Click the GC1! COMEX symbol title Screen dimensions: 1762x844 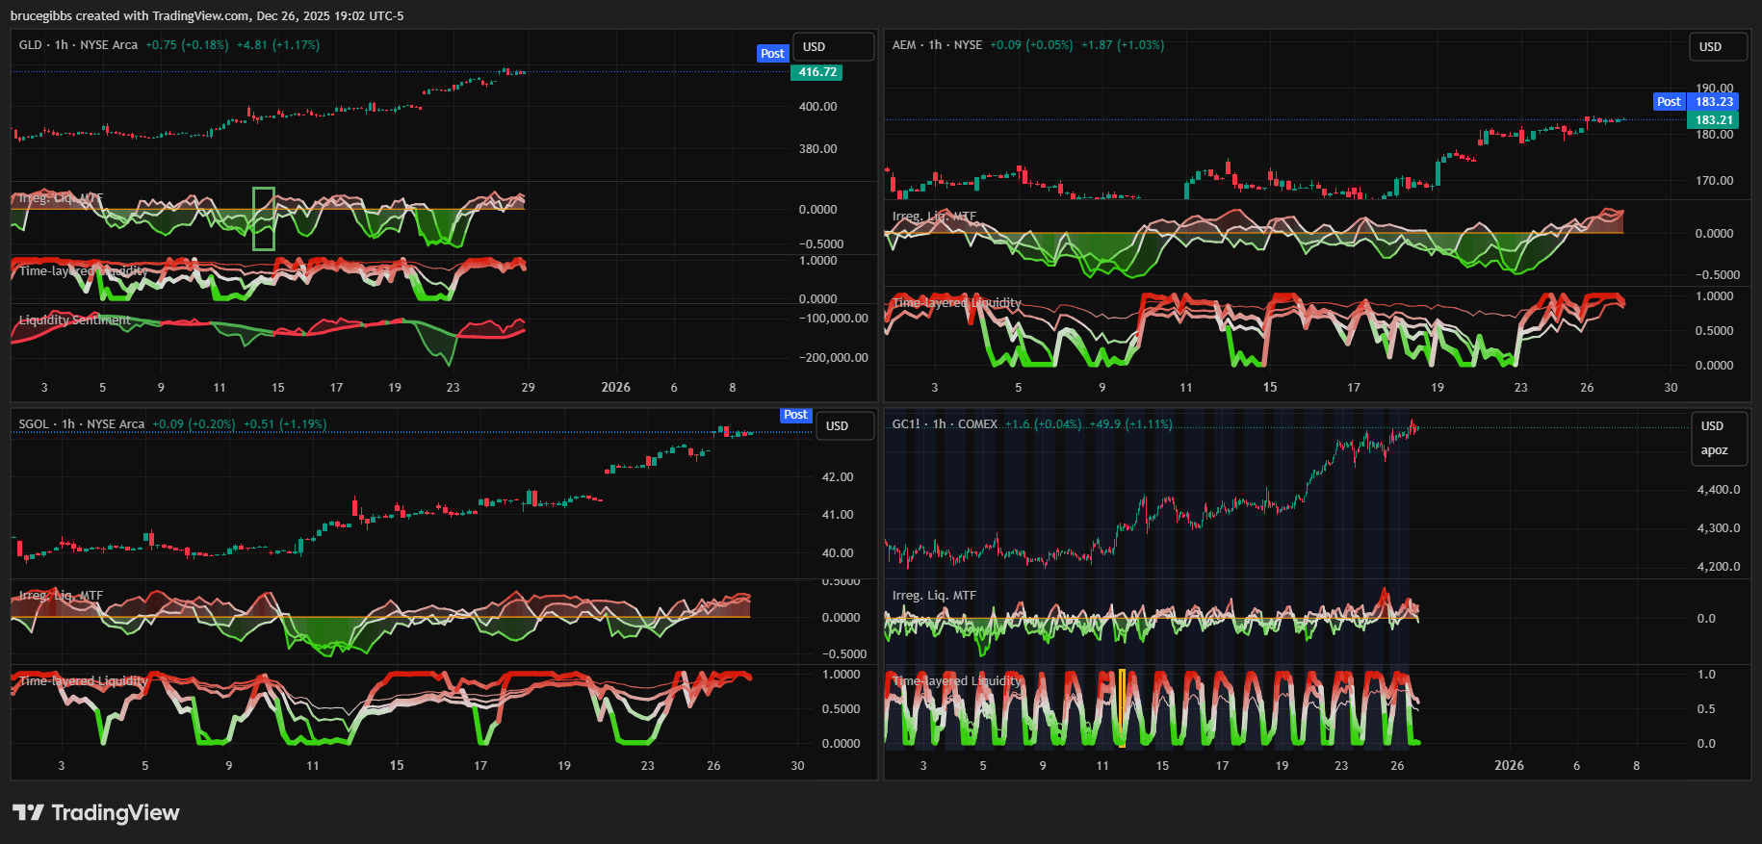(945, 424)
